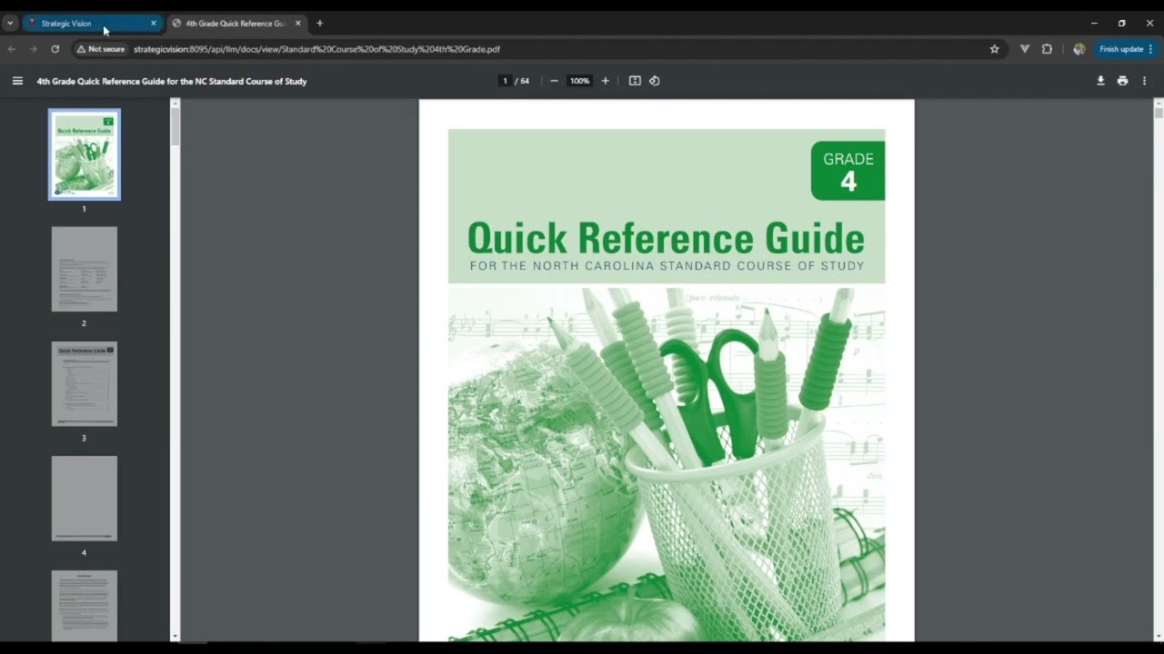
Task: Select the 4th Grade Quick Reference Guide tab
Action: [x=236, y=24]
